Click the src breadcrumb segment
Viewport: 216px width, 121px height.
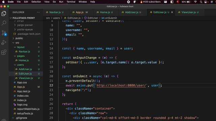click(48, 18)
